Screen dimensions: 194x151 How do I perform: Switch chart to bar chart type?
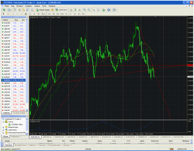71,10
